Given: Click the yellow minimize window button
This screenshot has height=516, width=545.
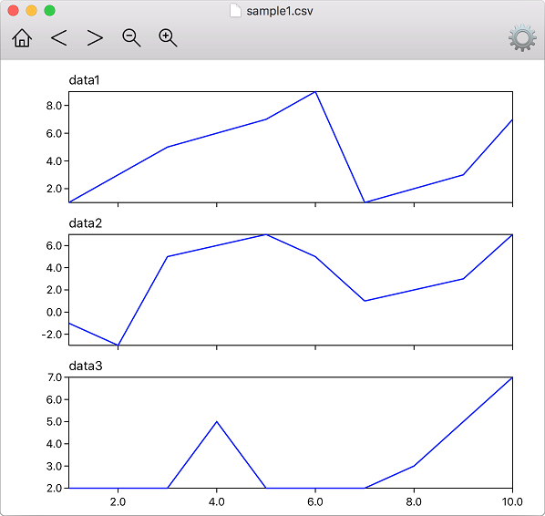Looking at the screenshot, I should 31,11.
